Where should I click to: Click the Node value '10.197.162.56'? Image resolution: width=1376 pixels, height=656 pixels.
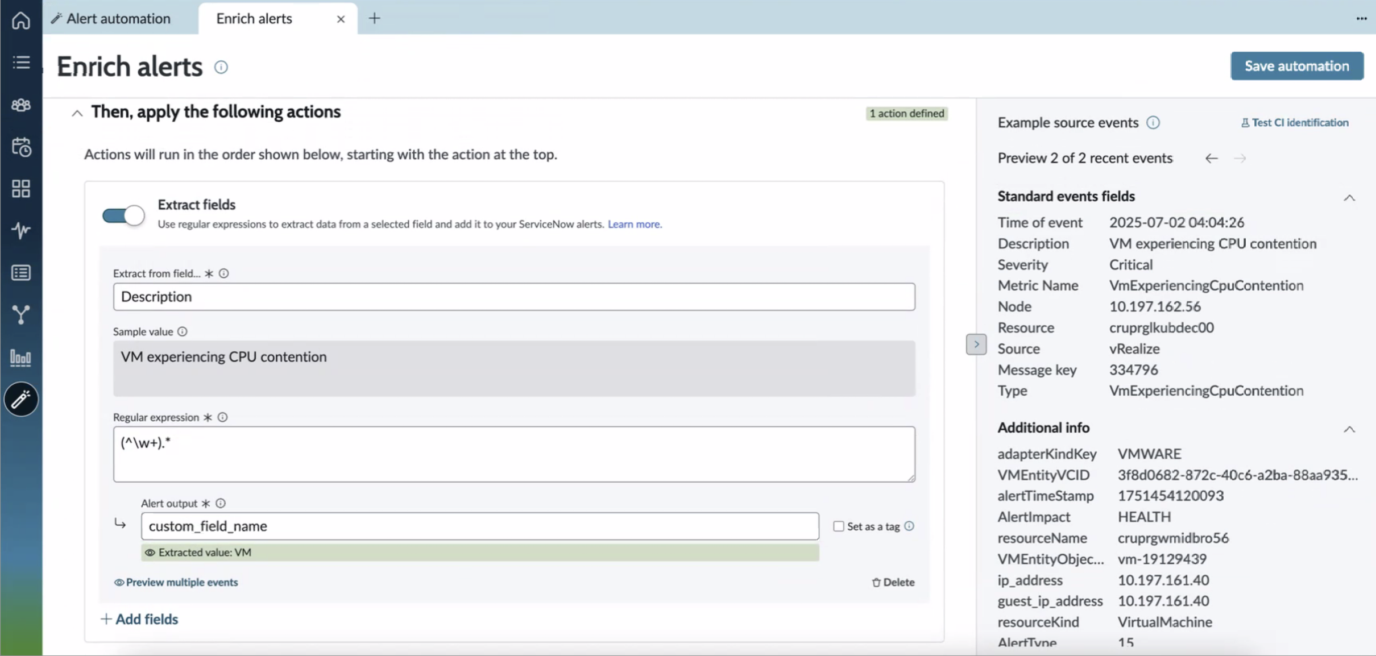(1155, 307)
